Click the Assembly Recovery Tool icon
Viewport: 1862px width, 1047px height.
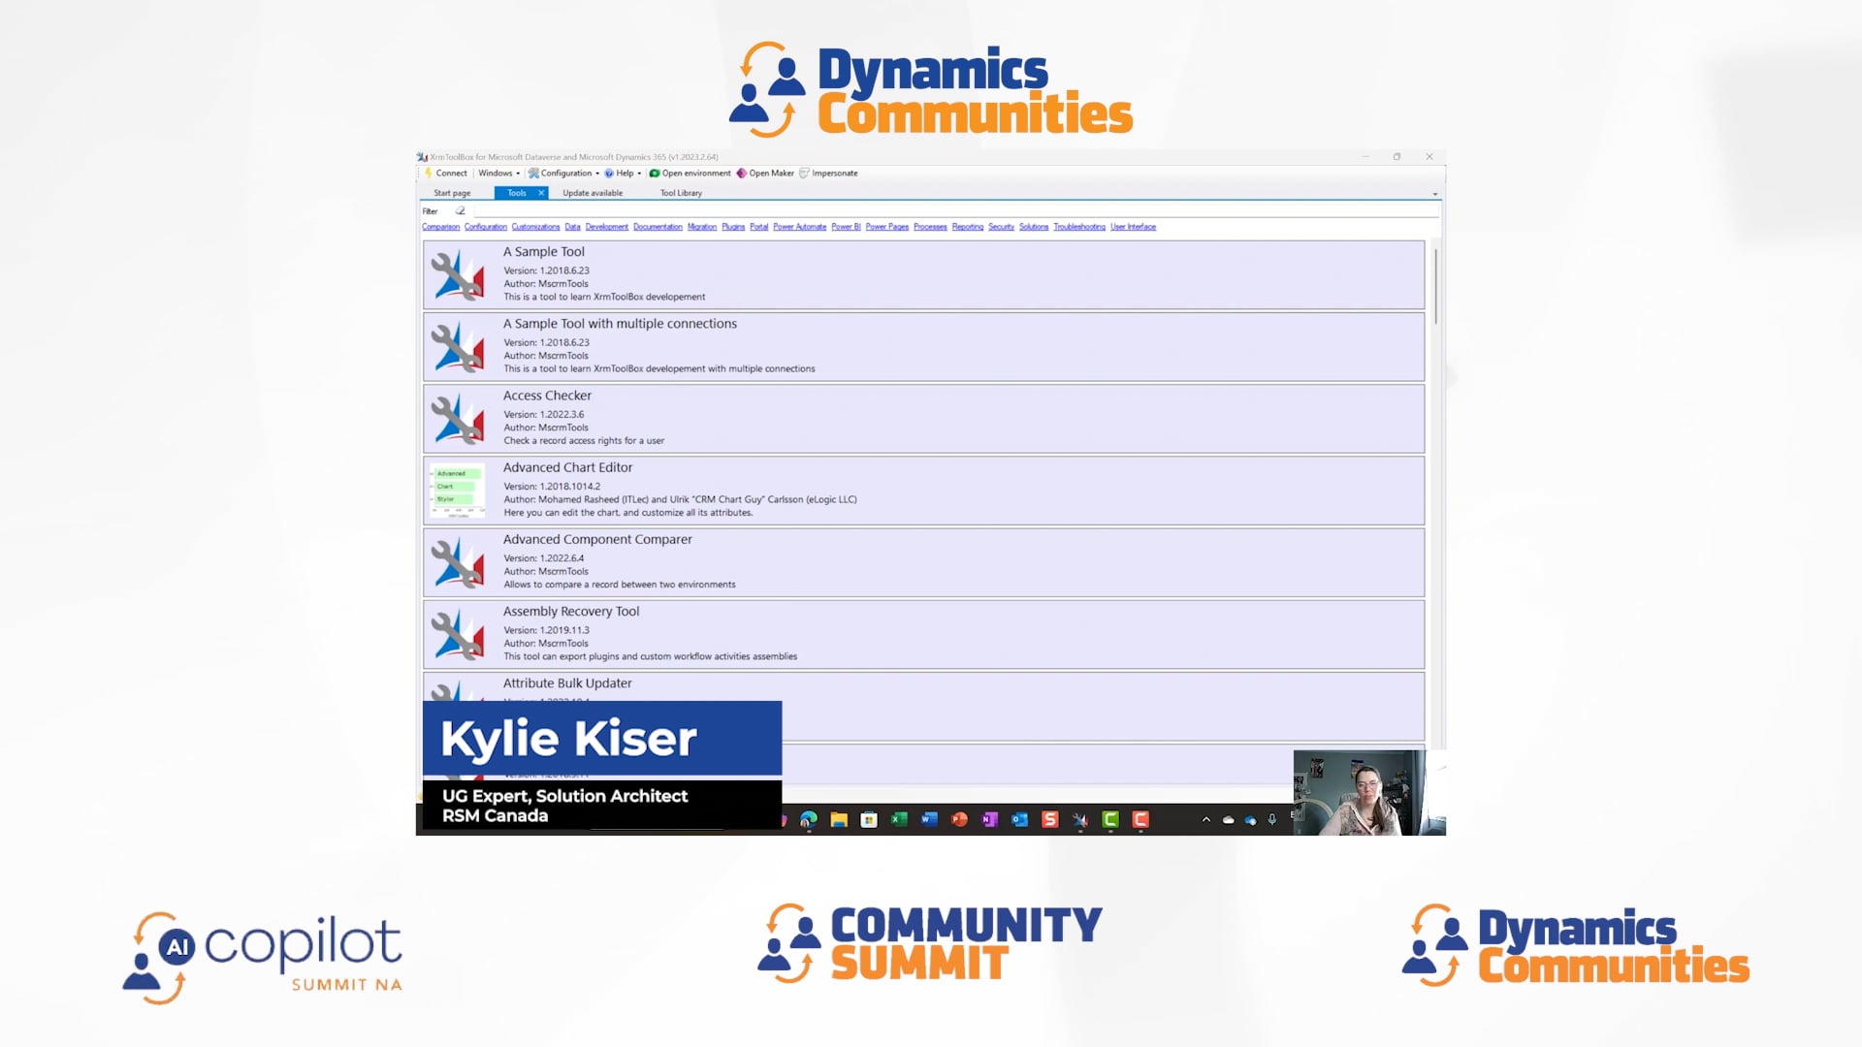pyautogui.click(x=458, y=635)
